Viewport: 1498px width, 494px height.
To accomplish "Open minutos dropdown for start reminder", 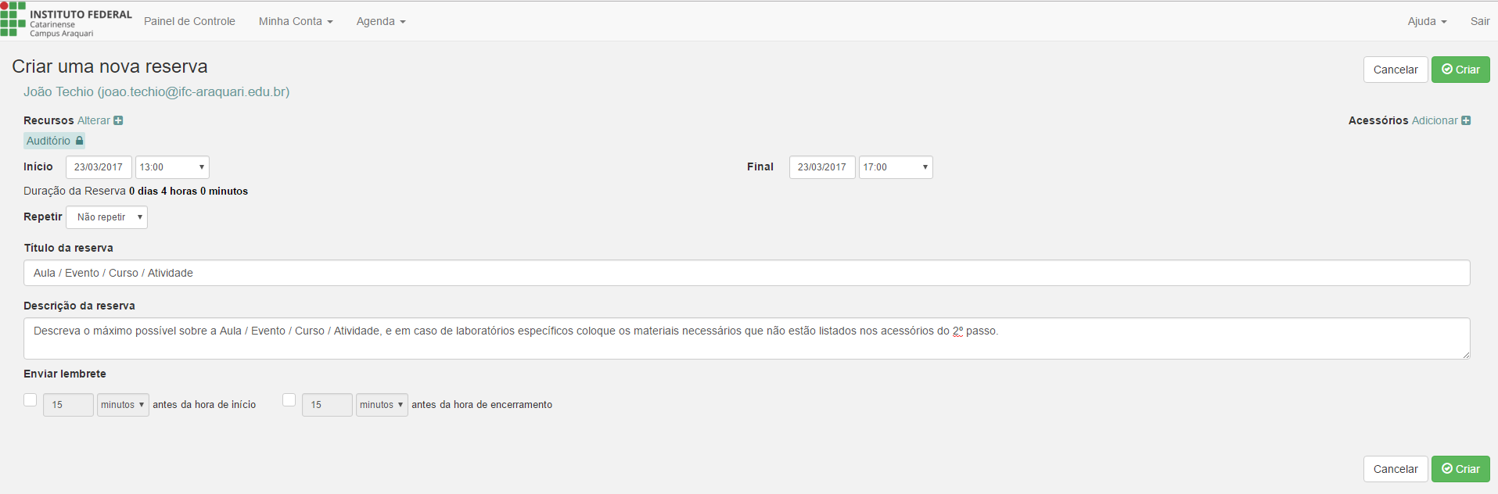I will (x=123, y=405).
